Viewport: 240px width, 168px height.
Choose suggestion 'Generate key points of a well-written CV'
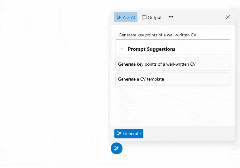[x=173, y=64]
